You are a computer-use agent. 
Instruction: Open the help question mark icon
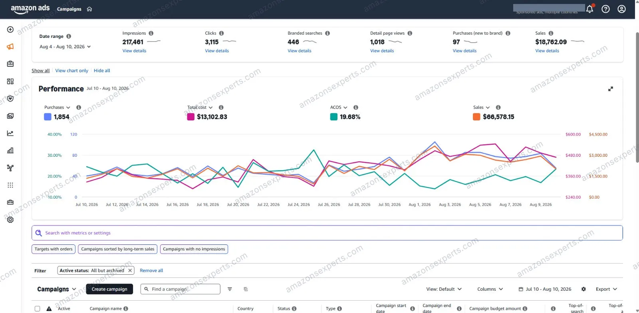point(605,9)
